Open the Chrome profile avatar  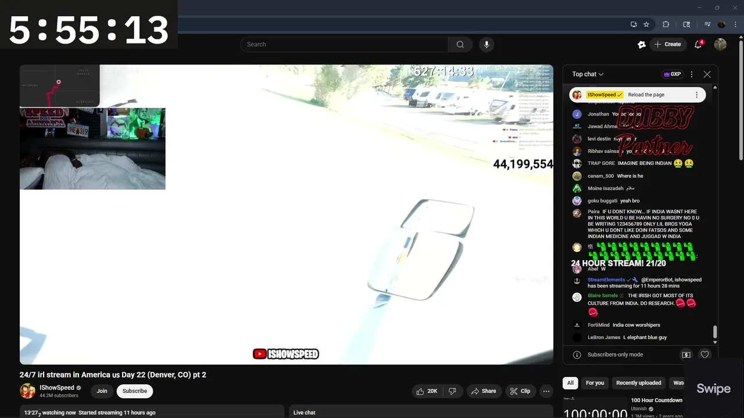(721, 24)
